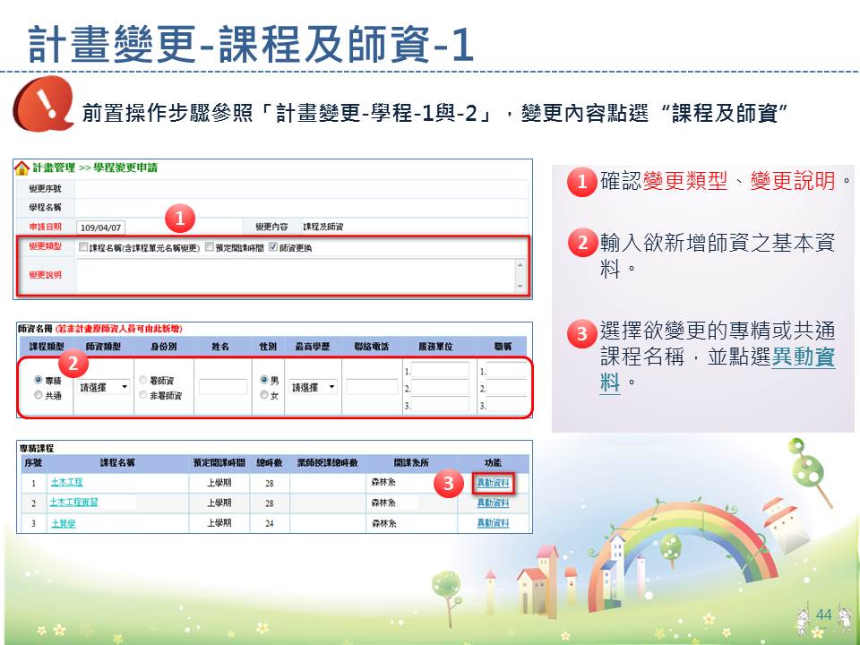Click into the 變更說明 text area

(296, 275)
